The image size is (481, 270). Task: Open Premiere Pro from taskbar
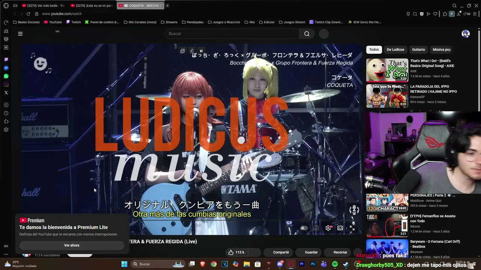[x=302, y=264]
